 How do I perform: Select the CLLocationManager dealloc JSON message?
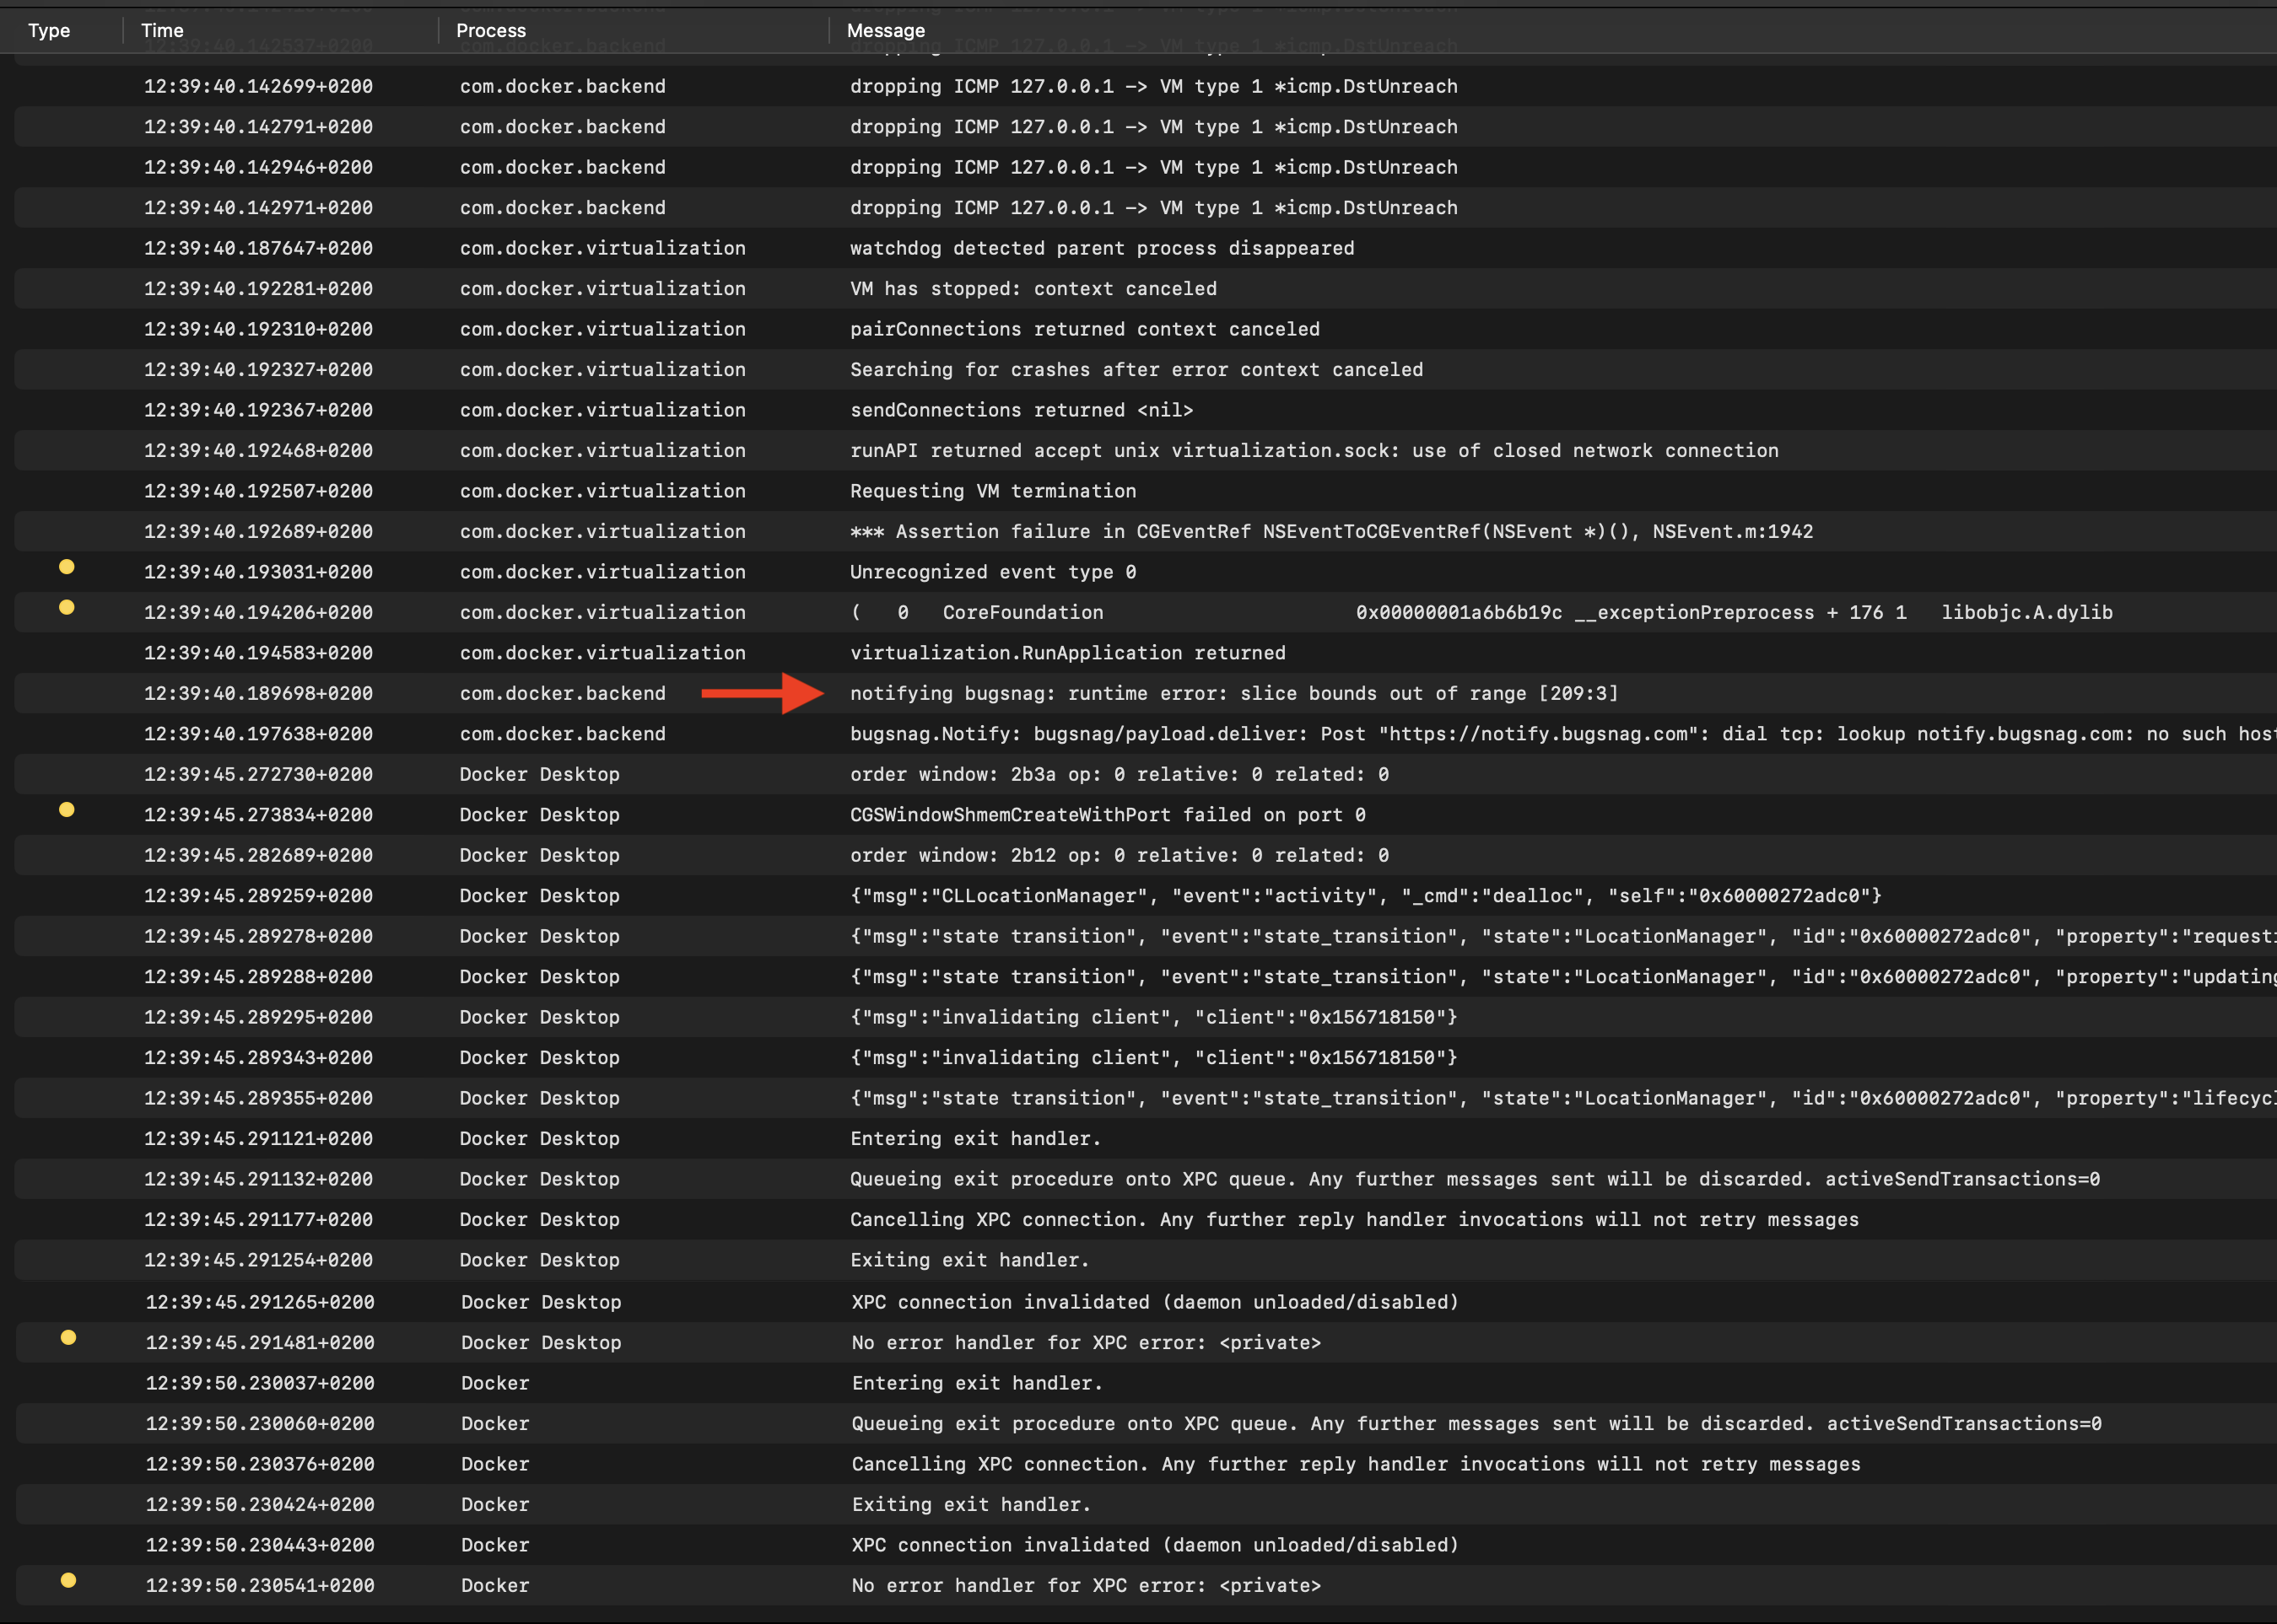pos(1365,896)
